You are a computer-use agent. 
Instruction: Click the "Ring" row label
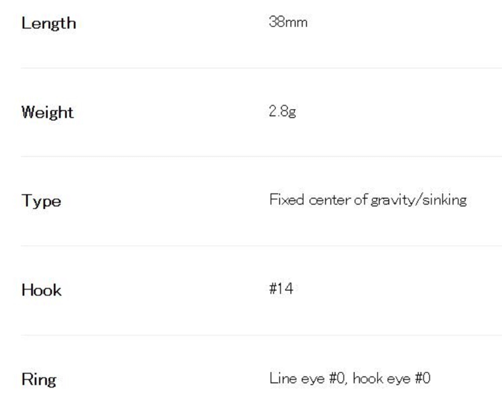(39, 379)
